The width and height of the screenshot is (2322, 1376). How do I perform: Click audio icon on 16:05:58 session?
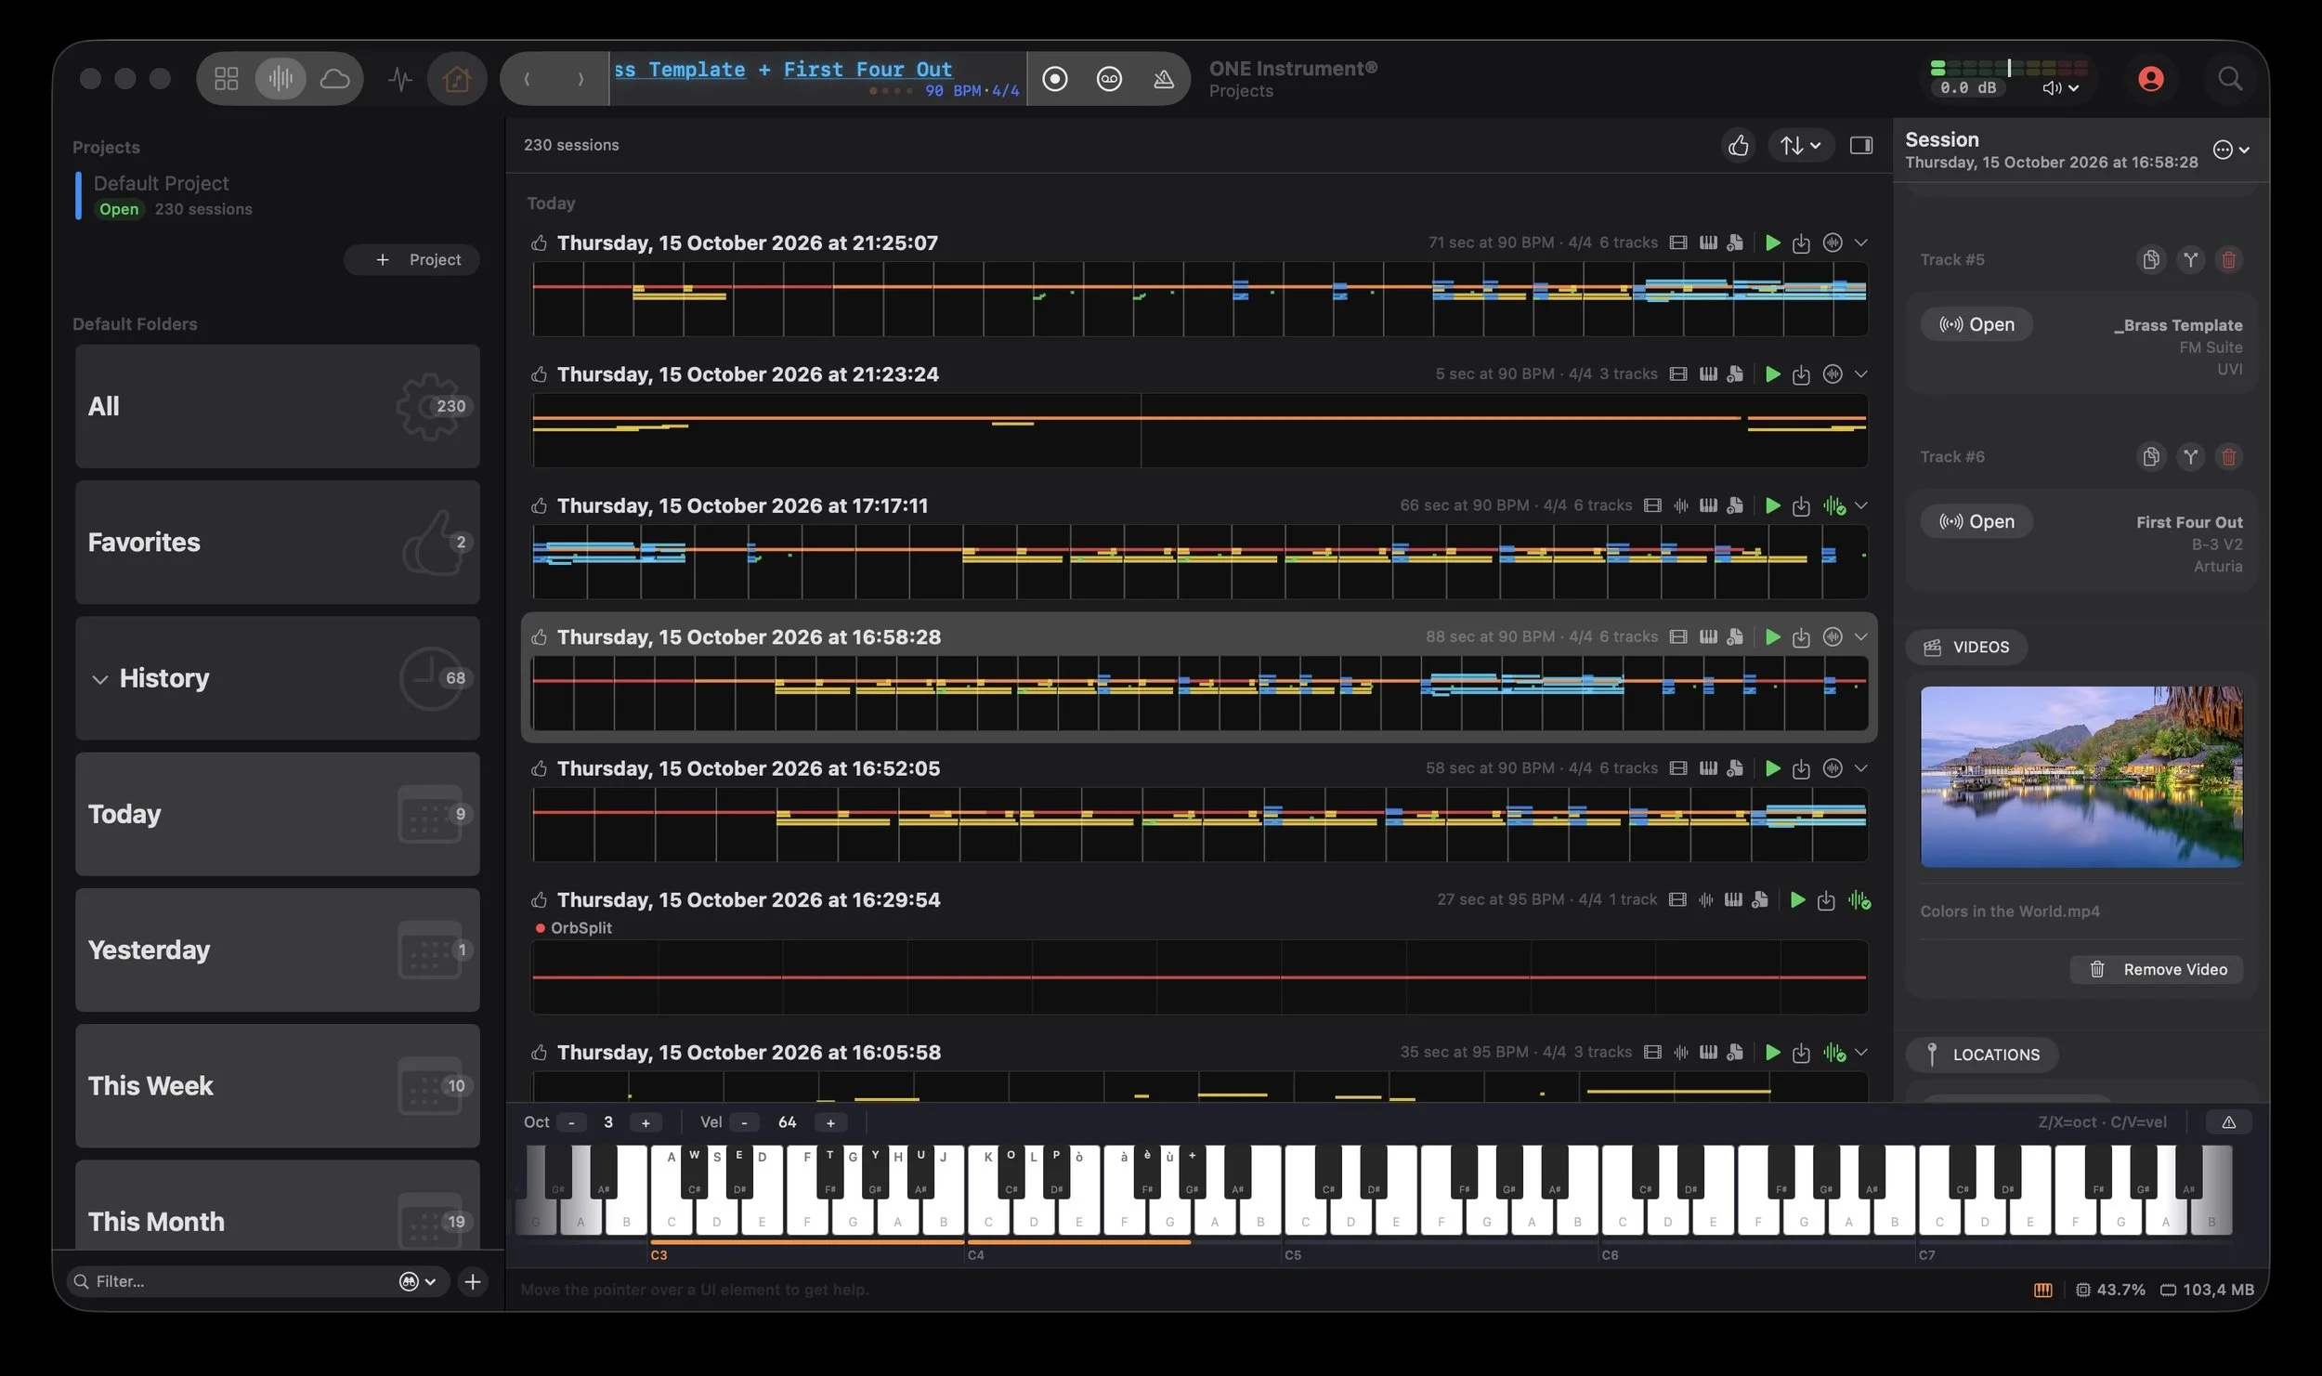click(1680, 1053)
